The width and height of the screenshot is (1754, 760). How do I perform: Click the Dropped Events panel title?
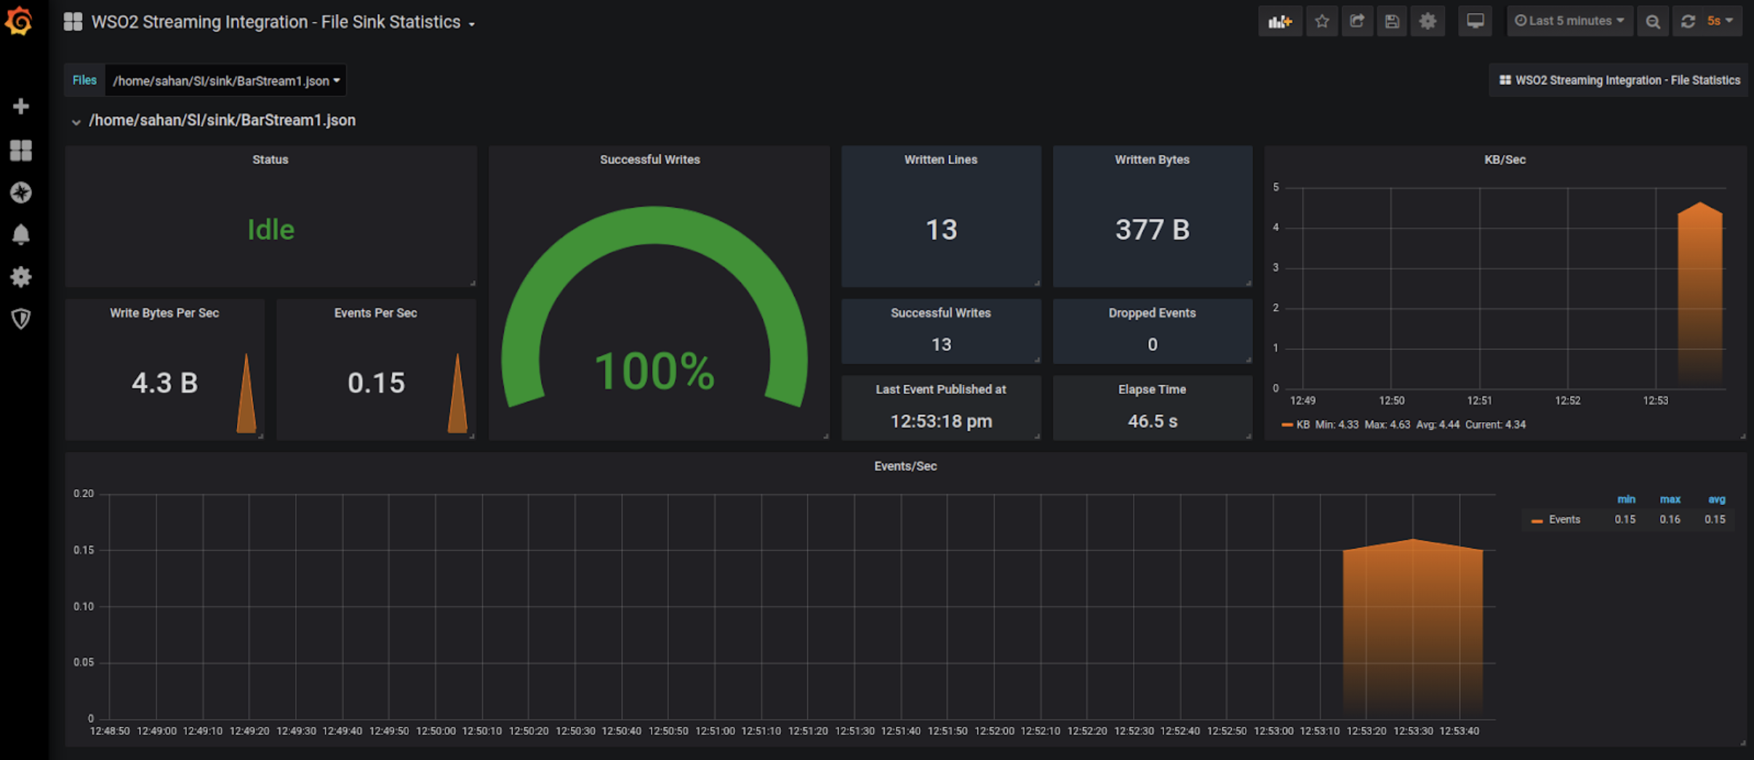coord(1152,313)
